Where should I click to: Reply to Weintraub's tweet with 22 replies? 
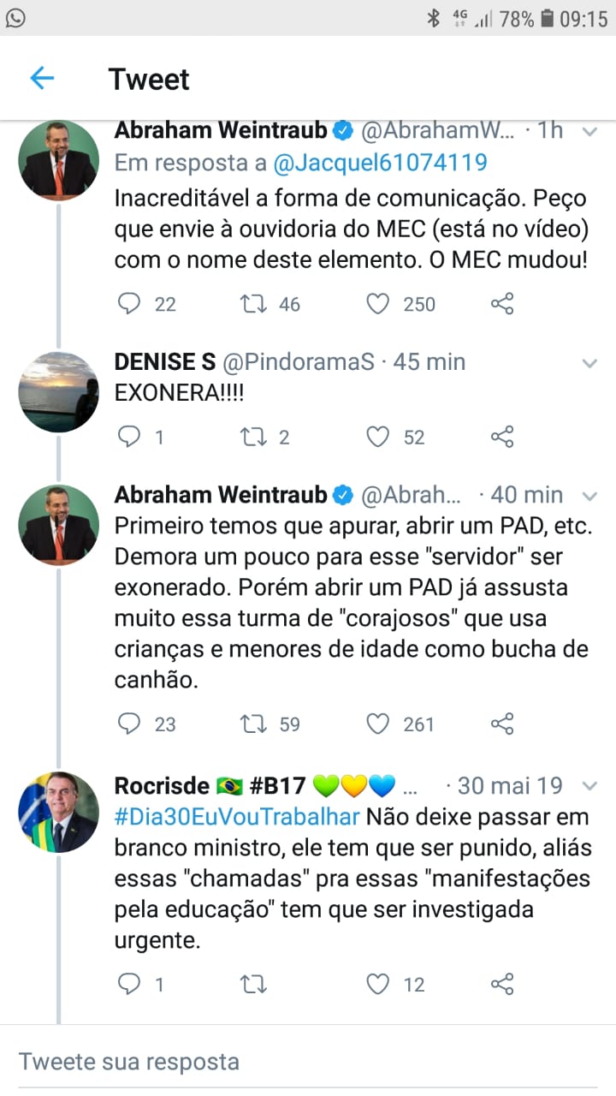tap(129, 304)
